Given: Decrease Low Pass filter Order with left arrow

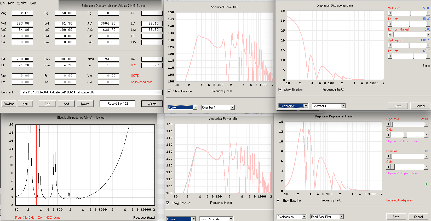Looking at the screenshot, I should pos(388,167).
